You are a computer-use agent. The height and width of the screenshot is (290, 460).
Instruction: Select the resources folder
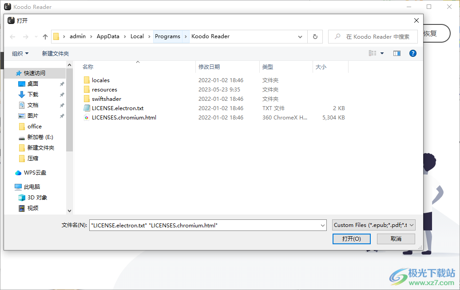coord(104,90)
